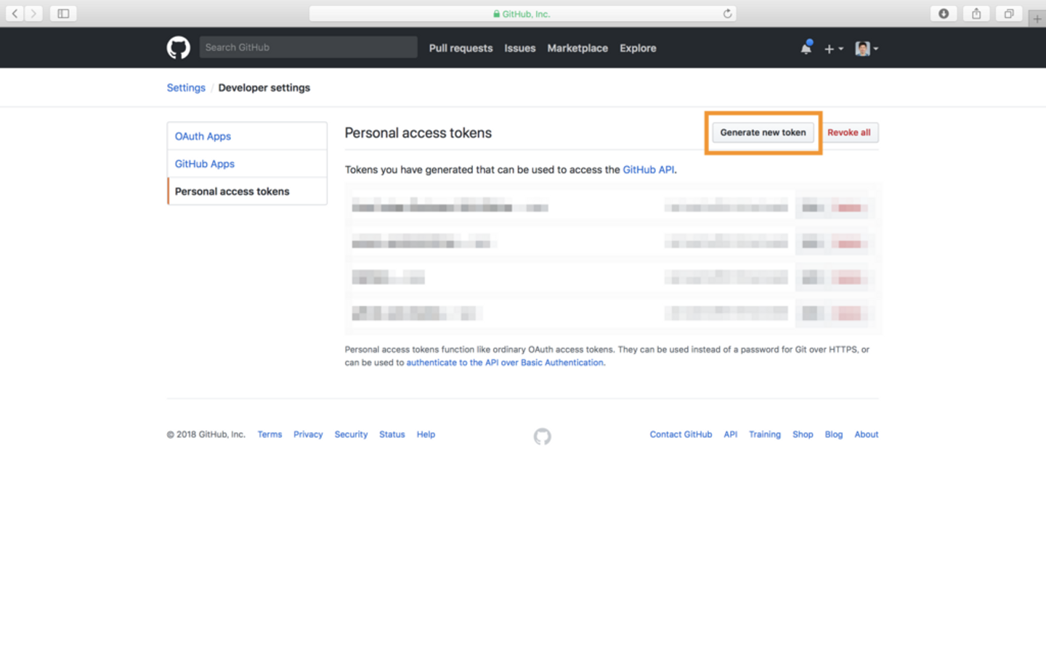Screen dimensions: 1046x653
Task: Select GitHub Apps in the sidebar
Action: tap(205, 164)
